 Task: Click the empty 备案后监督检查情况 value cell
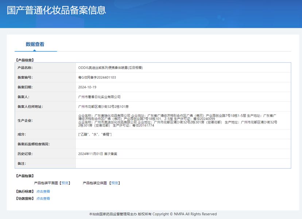(x=183, y=144)
